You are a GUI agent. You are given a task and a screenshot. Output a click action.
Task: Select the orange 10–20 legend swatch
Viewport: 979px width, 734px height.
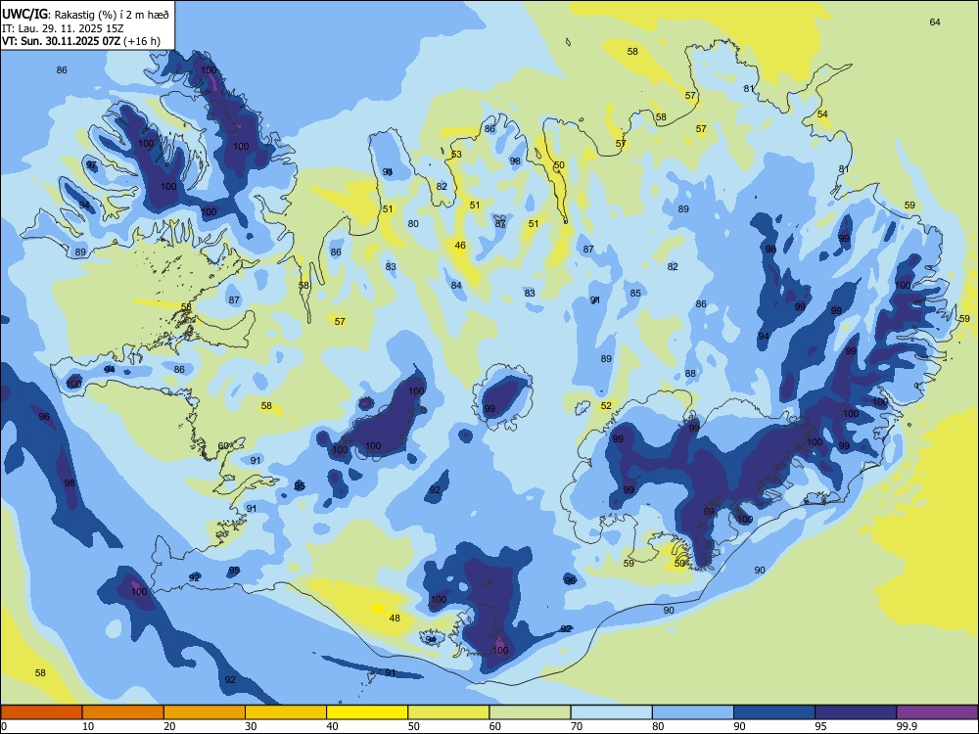click(x=123, y=712)
